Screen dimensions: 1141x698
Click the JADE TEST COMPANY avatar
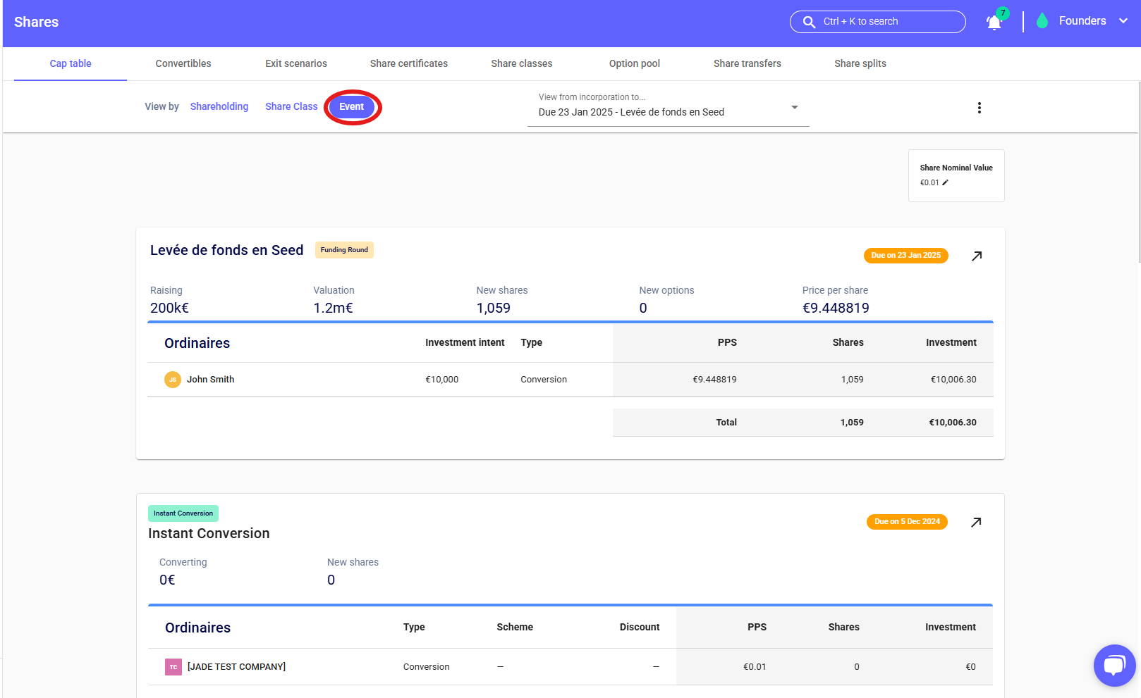tap(173, 667)
